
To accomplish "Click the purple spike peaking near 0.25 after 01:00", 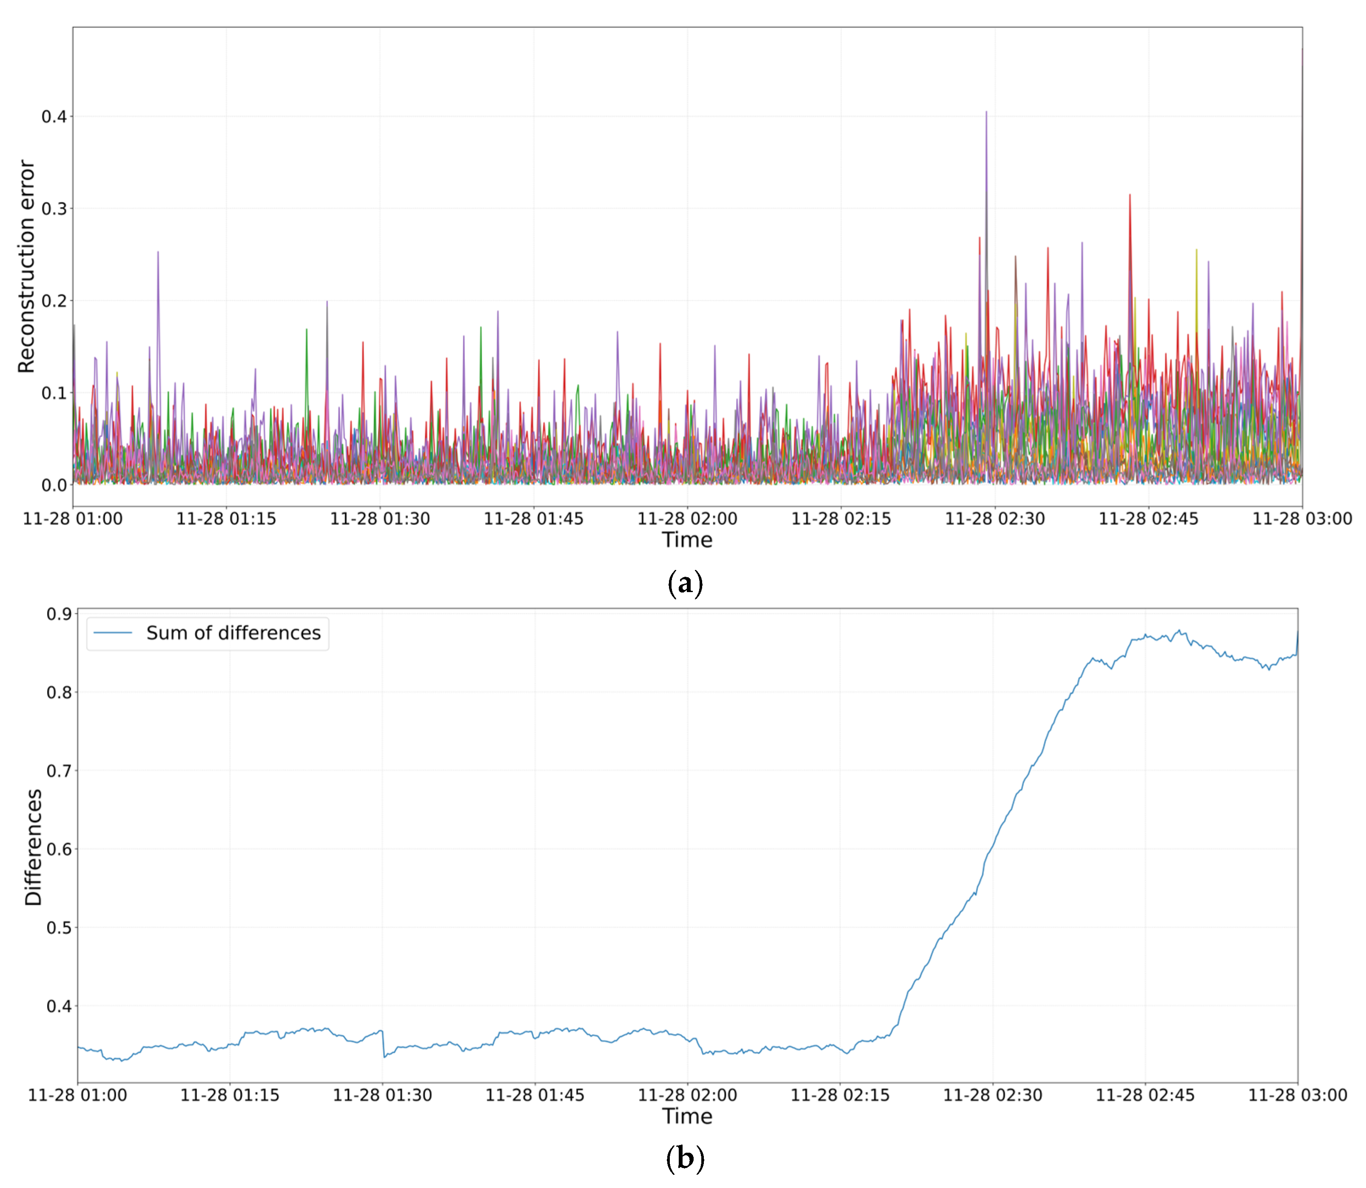I will point(158,254).
